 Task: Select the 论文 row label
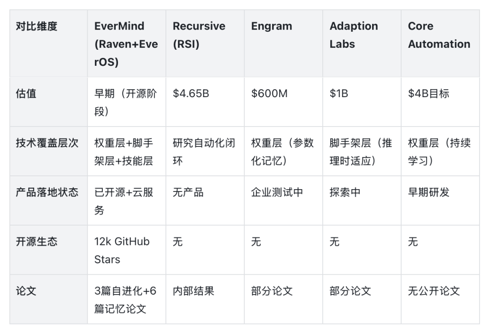pos(48,300)
